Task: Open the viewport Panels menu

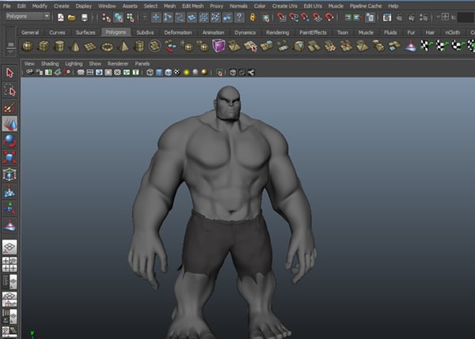Action: 142,63
